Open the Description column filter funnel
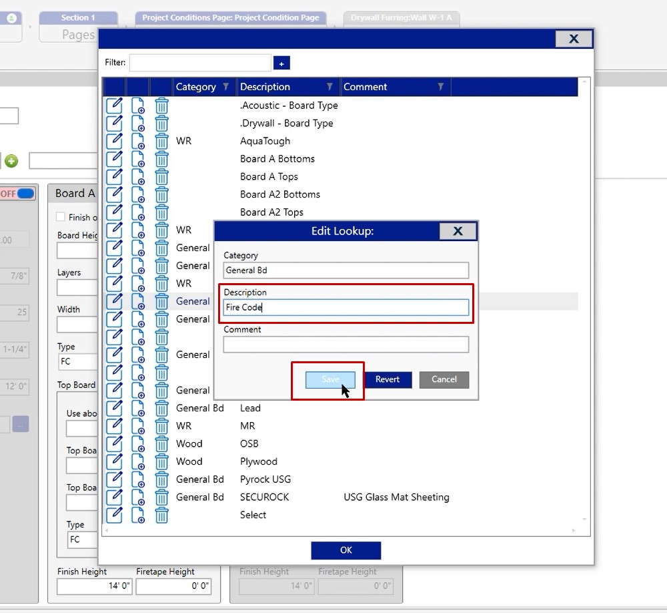Screen dimensions: 667x613 329,87
